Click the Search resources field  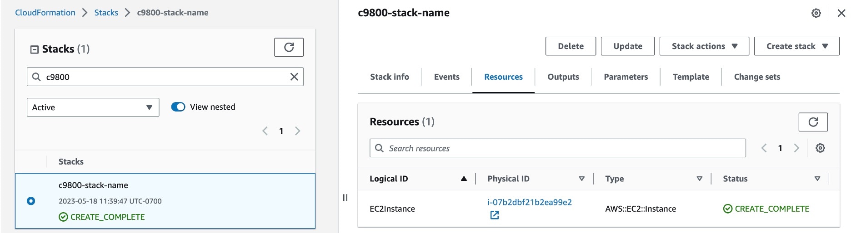(x=564, y=148)
